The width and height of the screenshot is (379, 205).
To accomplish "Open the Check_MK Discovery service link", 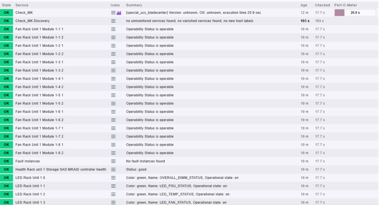I will click(x=33, y=21).
